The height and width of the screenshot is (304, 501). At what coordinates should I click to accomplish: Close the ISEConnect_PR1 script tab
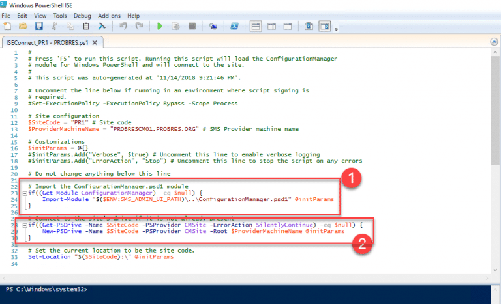(x=94, y=42)
